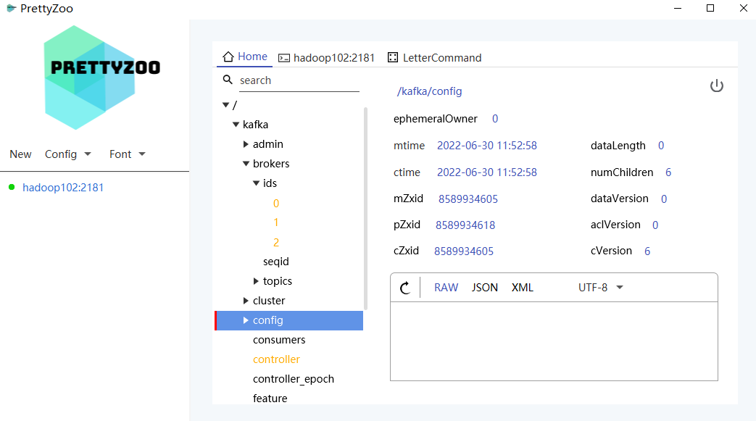Image resolution: width=756 pixels, height=421 pixels.
Task: Collapse the root / node
Action: click(225, 104)
